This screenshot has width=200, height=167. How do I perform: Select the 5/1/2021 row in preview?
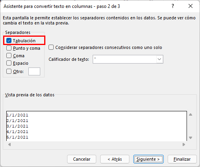click(17, 137)
